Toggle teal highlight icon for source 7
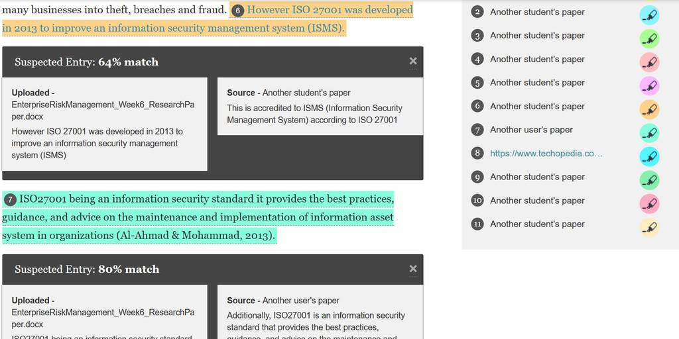Image resolution: width=679 pixels, height=339 pixels. coord(649,132)
